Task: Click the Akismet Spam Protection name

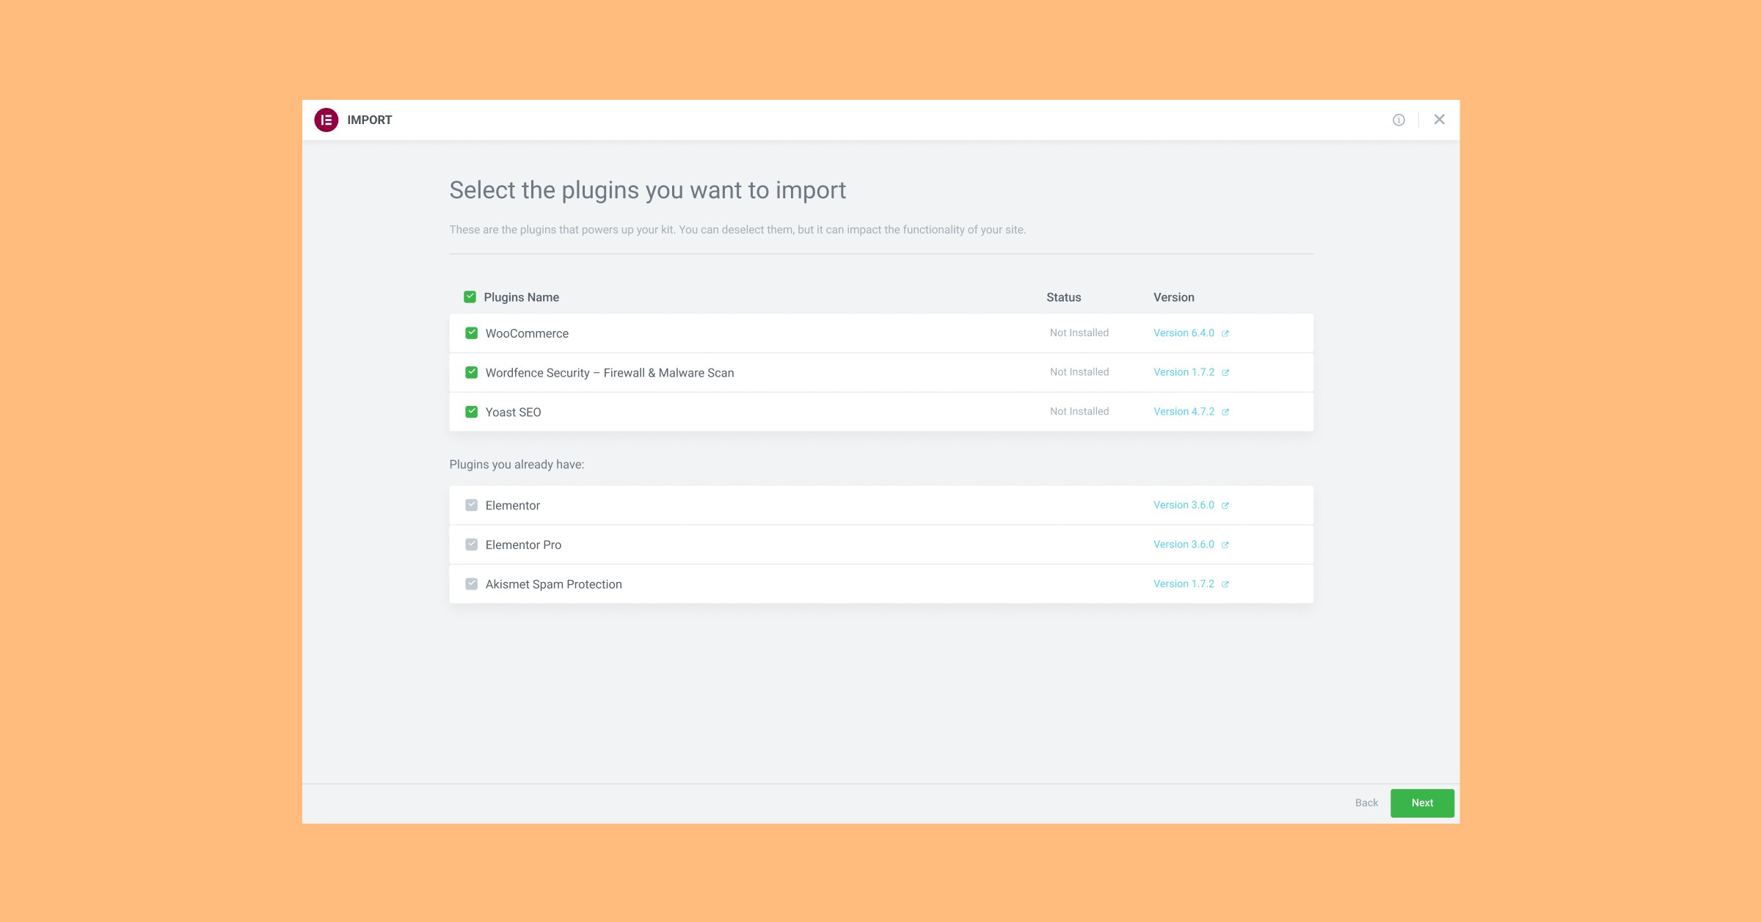Action: [553, 584]
